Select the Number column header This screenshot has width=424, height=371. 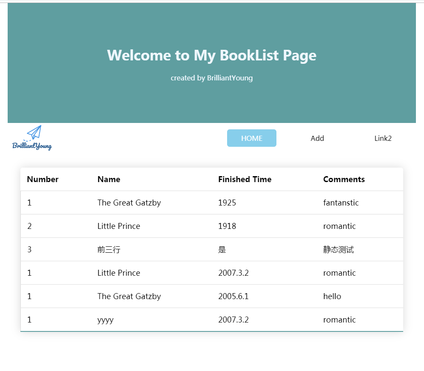[x=43, y=179]
